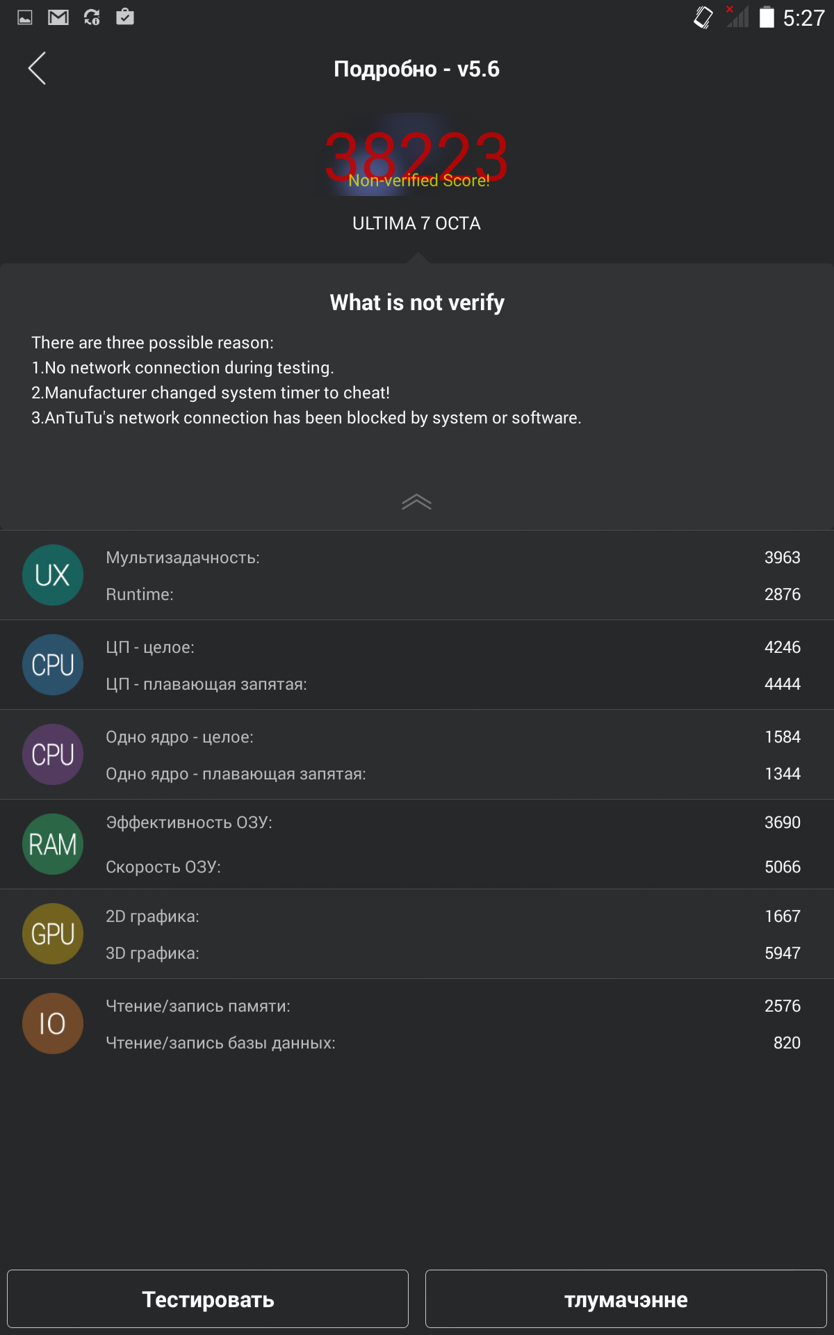834x1335 pixels.
Task: Select the Скорость ОЗУ score row
Action: (452, 867)
